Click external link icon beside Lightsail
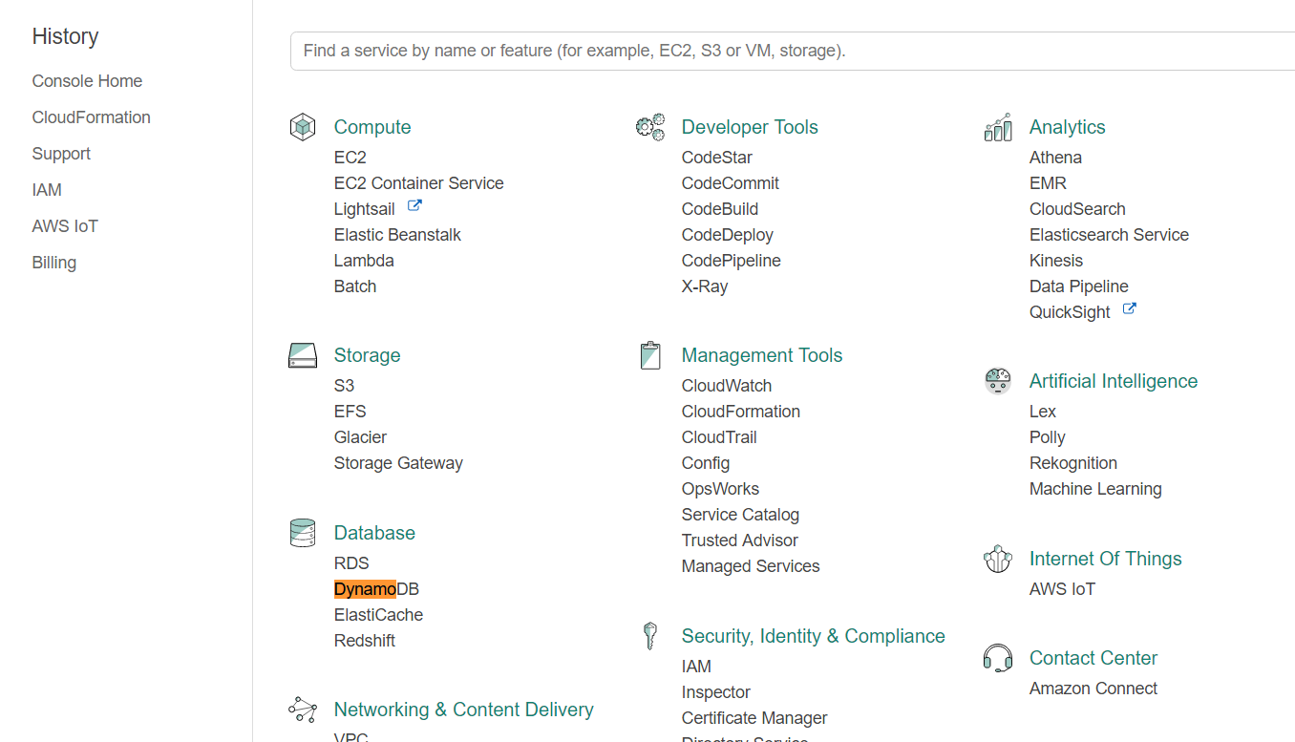The height and width of the screenshot is (742, 1295). pos(414,206)
